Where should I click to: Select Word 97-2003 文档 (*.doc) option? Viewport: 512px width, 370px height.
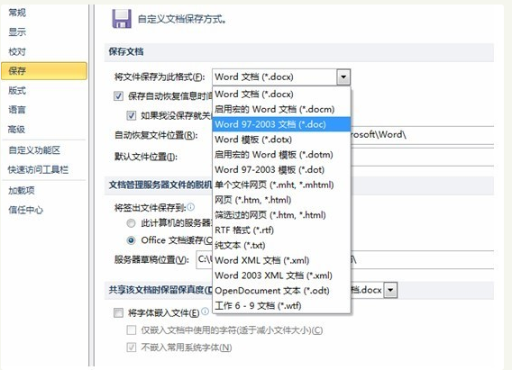(281, 124)
